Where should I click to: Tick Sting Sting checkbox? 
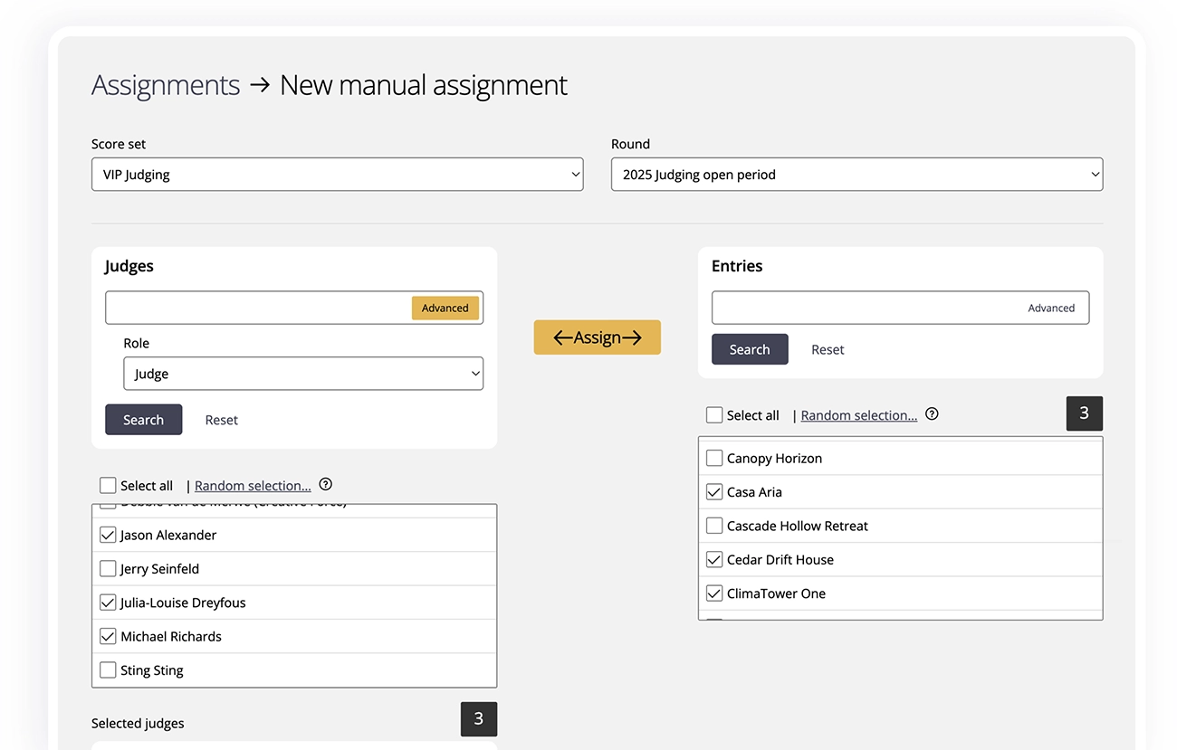108,670
